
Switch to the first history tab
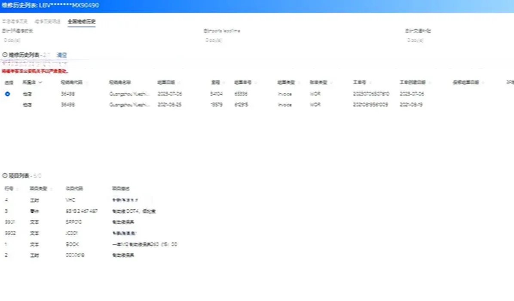[x=15, y=21]
